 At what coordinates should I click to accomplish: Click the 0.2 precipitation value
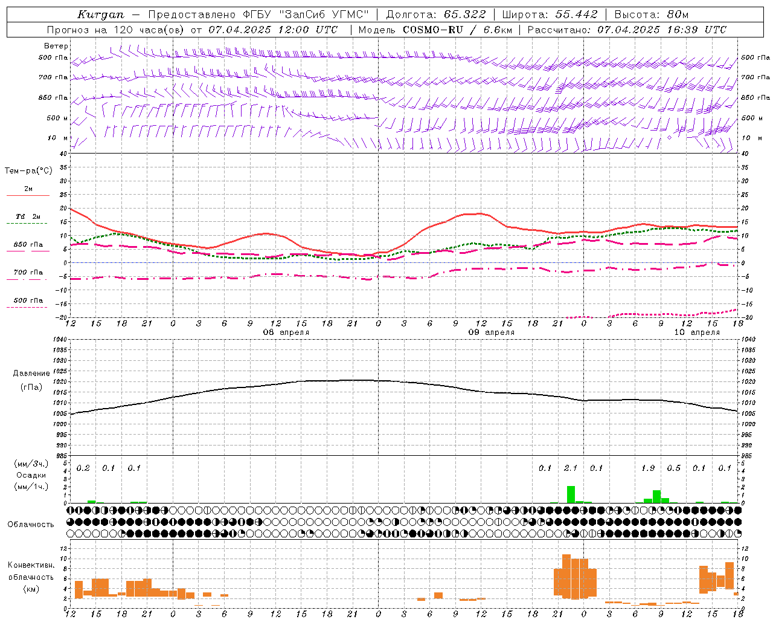pos(83,468)
